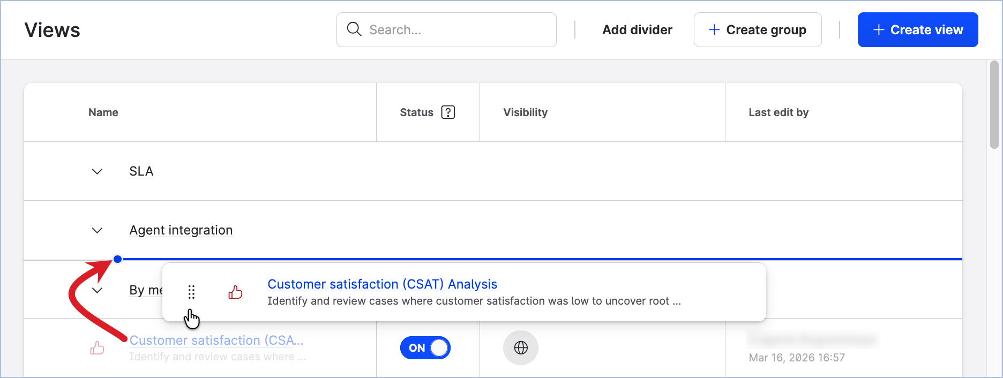Click the globe visibility icon

(x=521, y=348)
